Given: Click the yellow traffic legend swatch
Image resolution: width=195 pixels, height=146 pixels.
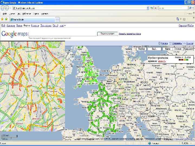Looking at the screenshot, I should pos(185,60).
